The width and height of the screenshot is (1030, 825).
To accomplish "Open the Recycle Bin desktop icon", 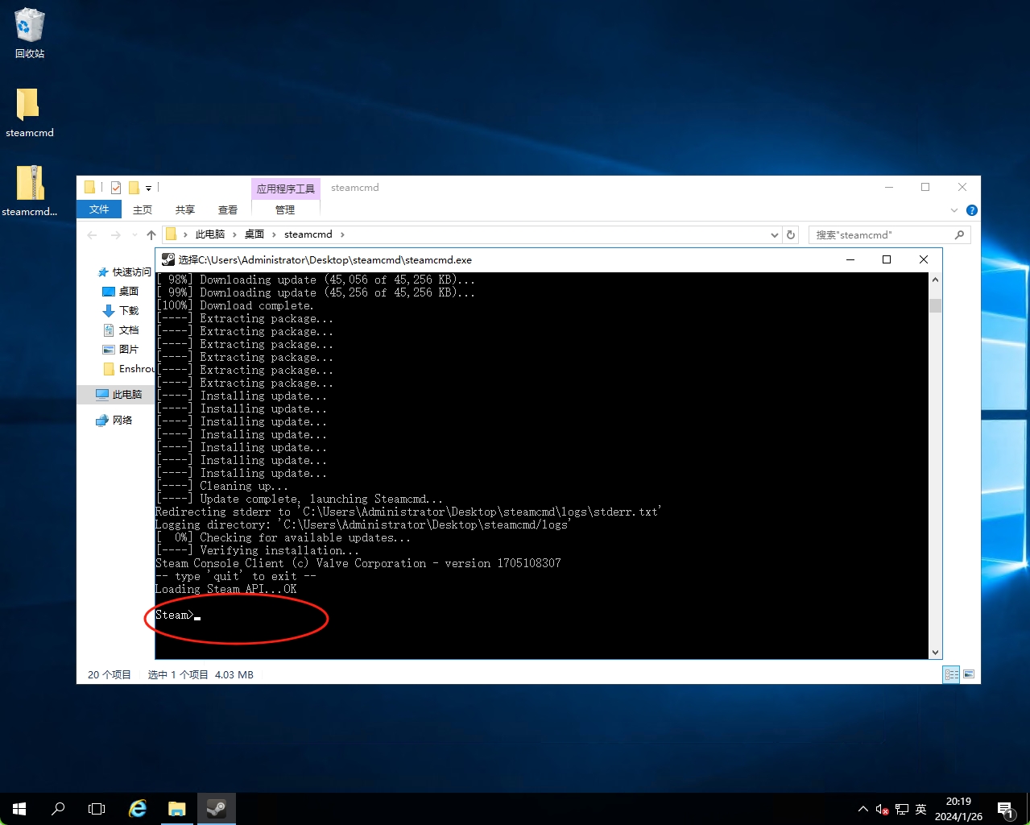I will point(29,33).
